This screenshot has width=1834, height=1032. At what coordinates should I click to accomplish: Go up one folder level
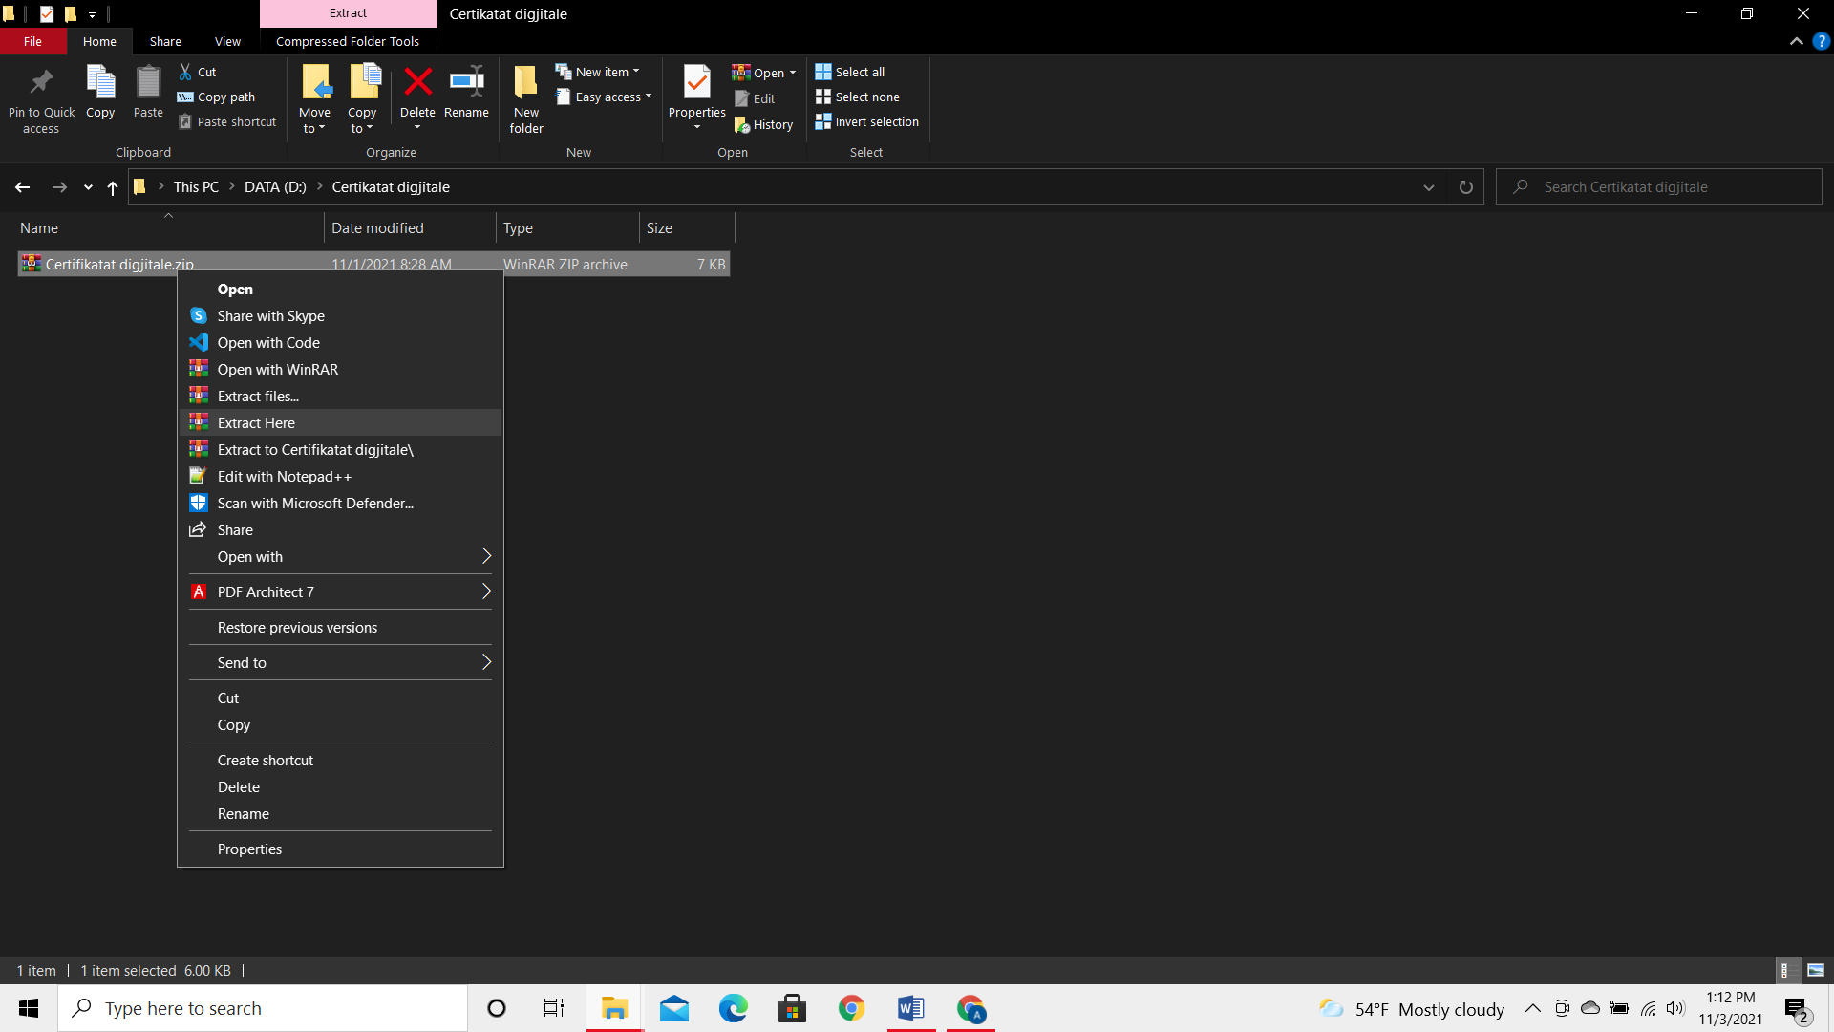pyautogui.click(x=113, y=187)
